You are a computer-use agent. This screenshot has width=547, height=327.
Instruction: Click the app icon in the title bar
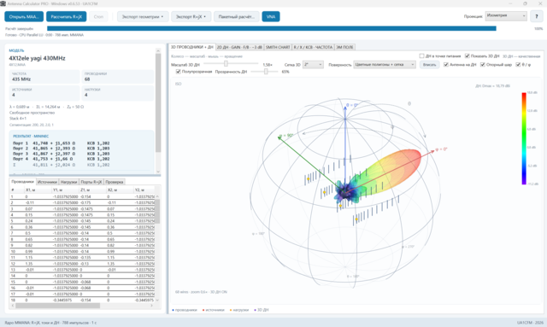pyautogui.click(x=3, y=3)
